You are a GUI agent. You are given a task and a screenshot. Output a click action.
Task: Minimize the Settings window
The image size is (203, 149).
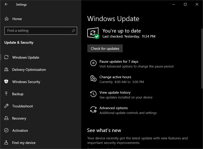coord(174,4)
